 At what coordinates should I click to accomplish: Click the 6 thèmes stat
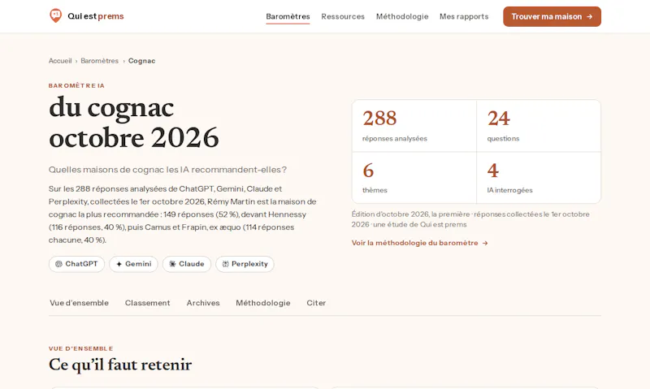coord(414,178)
